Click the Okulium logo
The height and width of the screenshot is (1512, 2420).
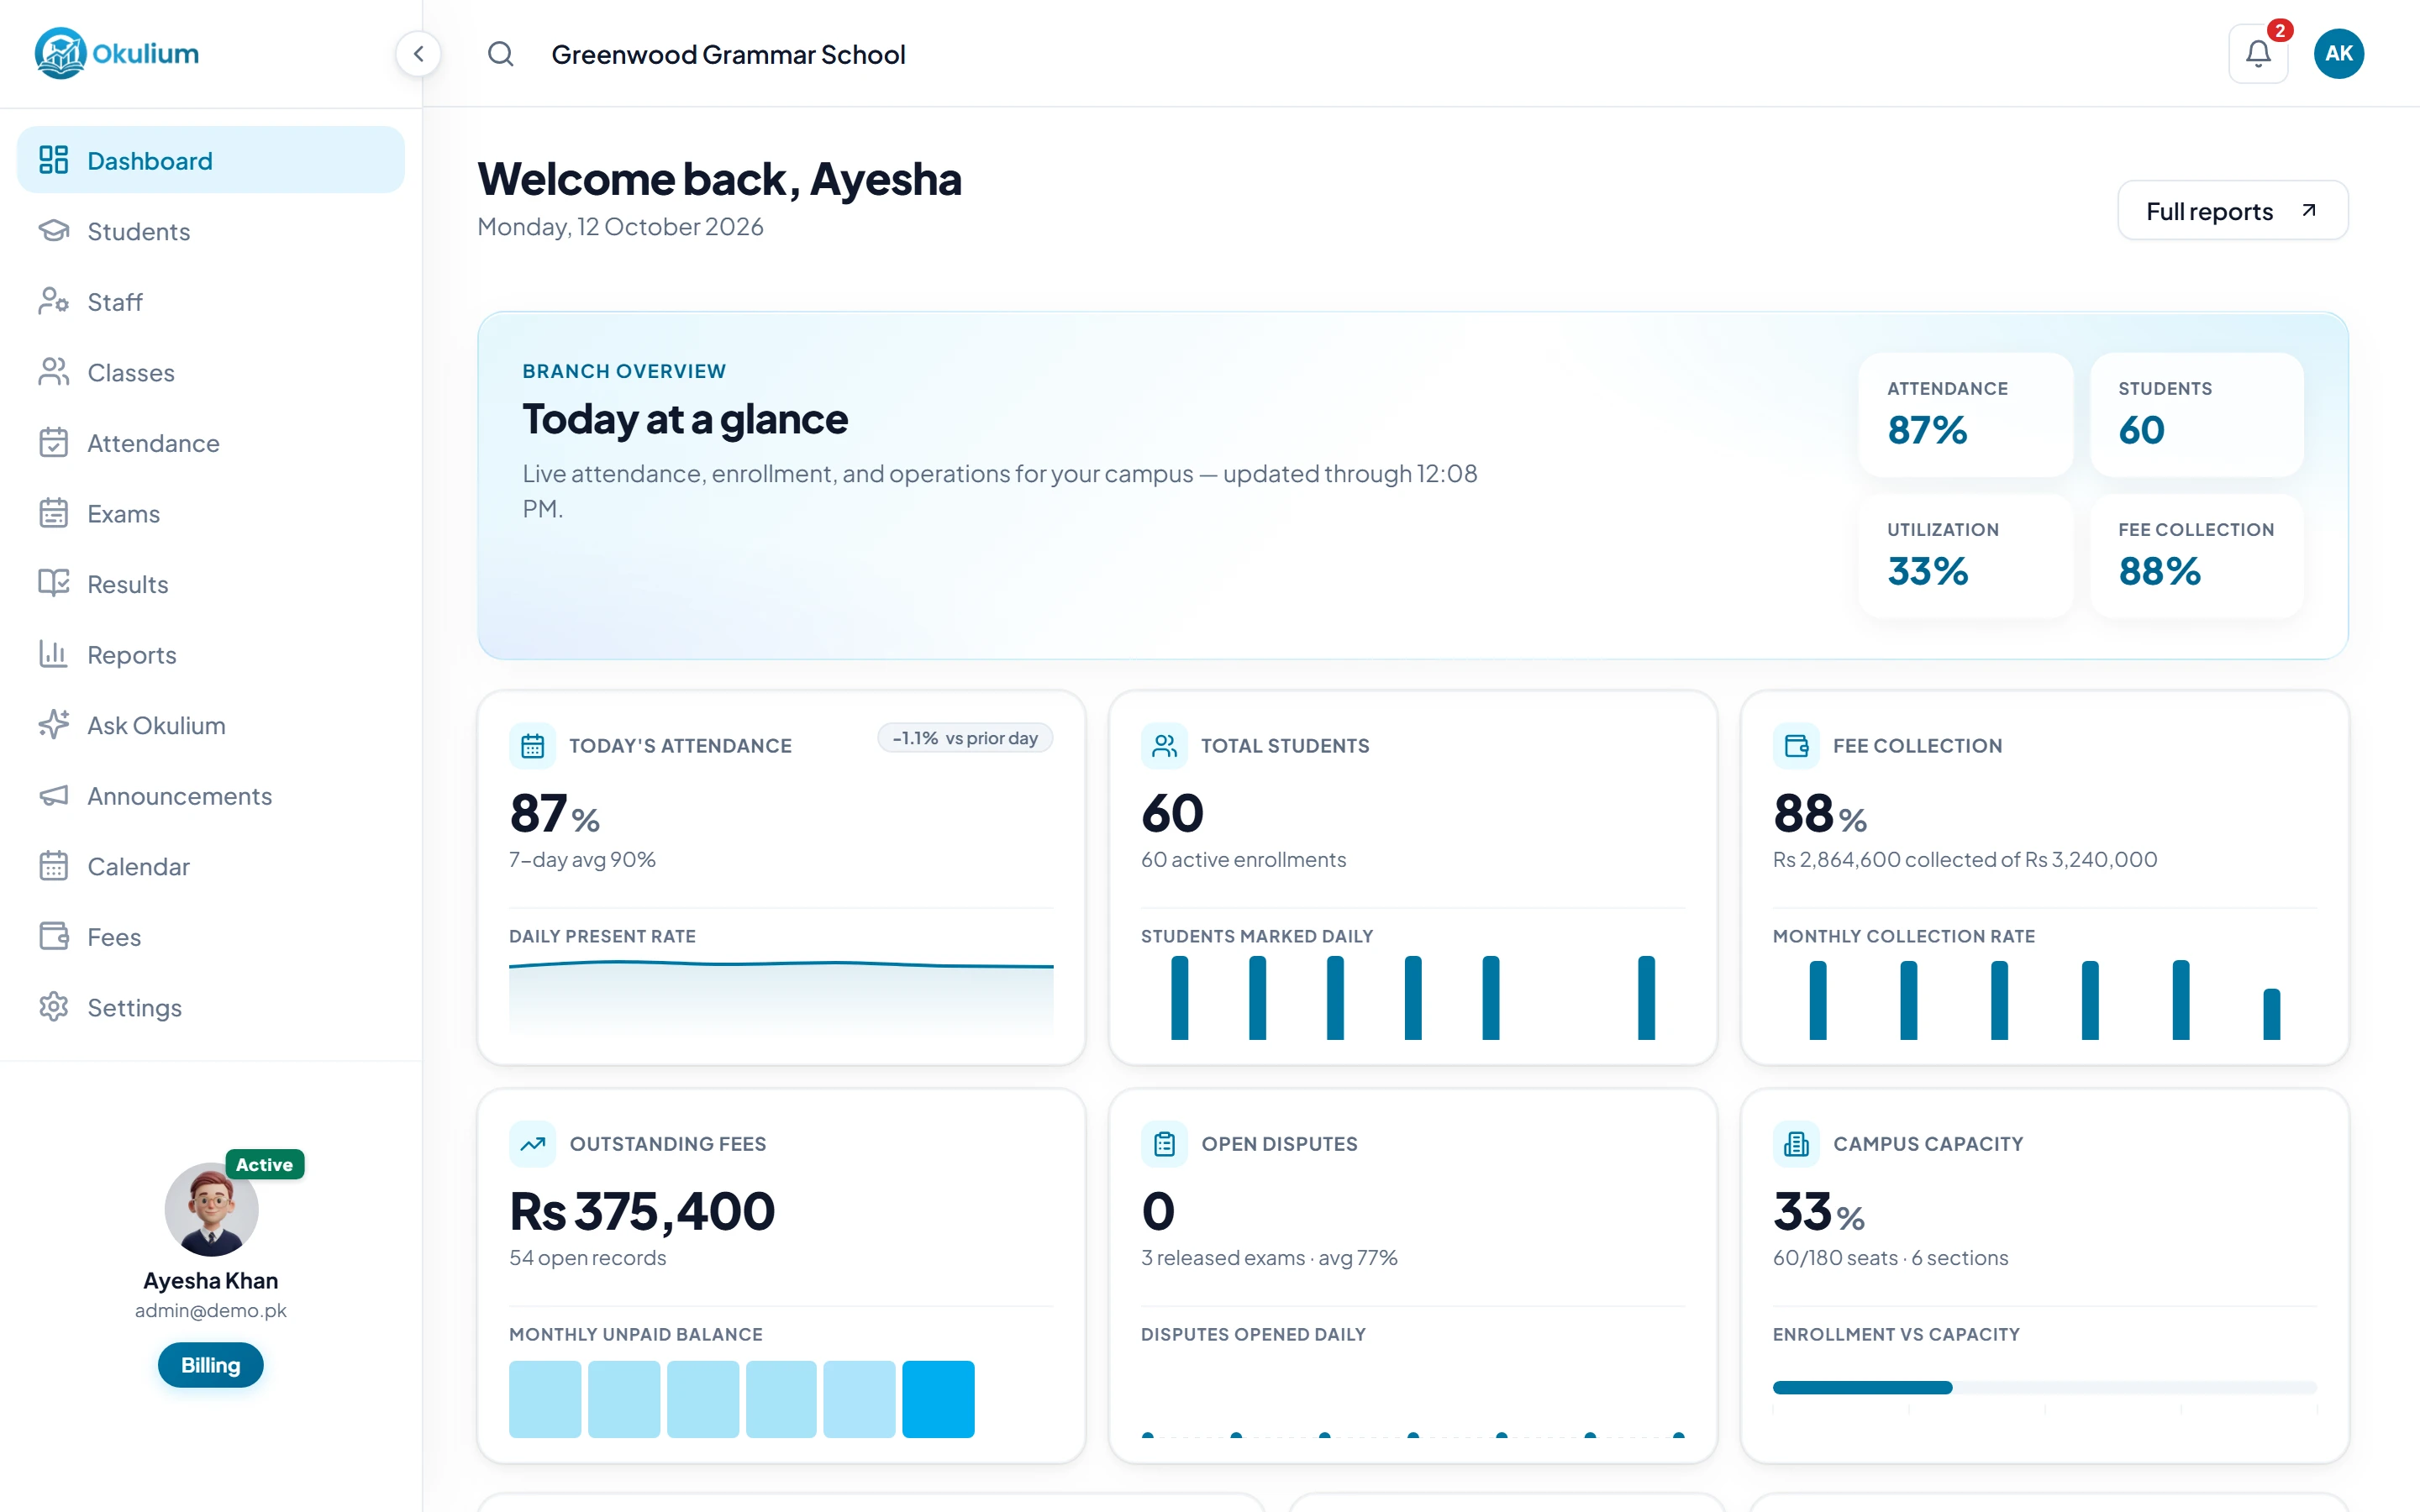click(x=117, y=53)
